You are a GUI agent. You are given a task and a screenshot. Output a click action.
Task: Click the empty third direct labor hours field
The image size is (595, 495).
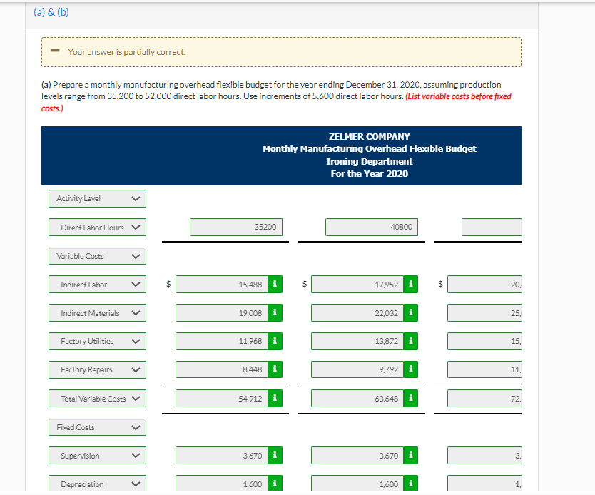492,227
